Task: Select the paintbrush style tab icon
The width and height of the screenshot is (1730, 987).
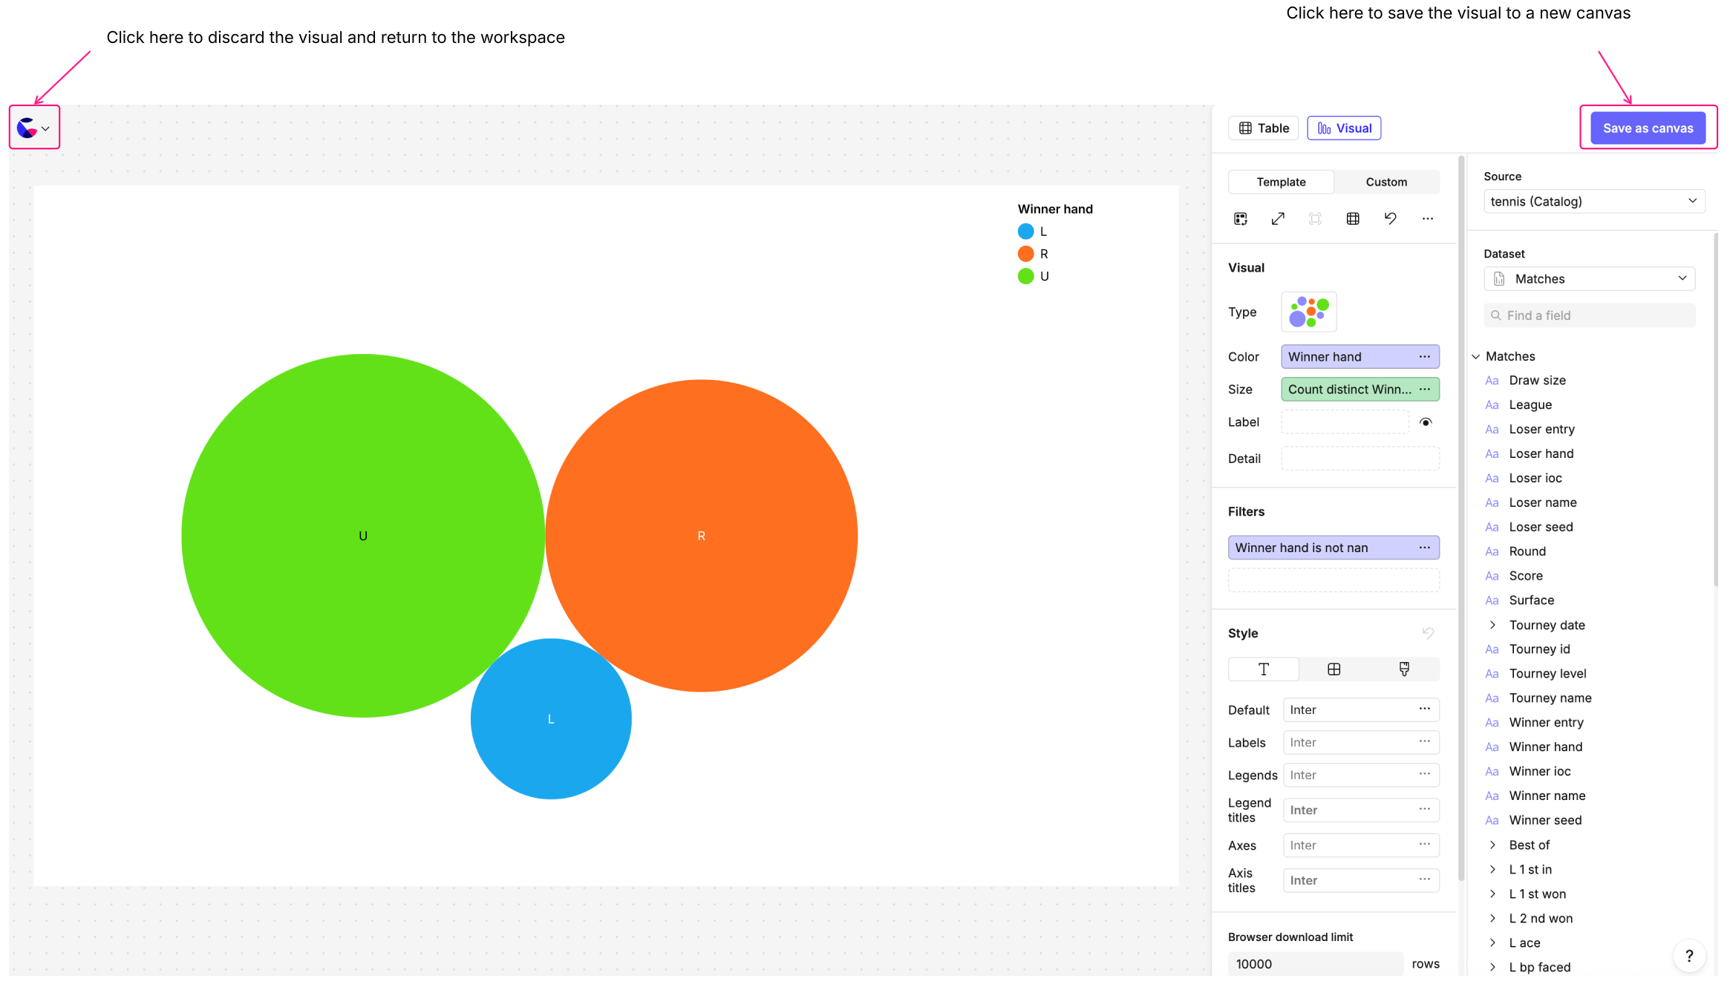Action: click(1404, 669)
